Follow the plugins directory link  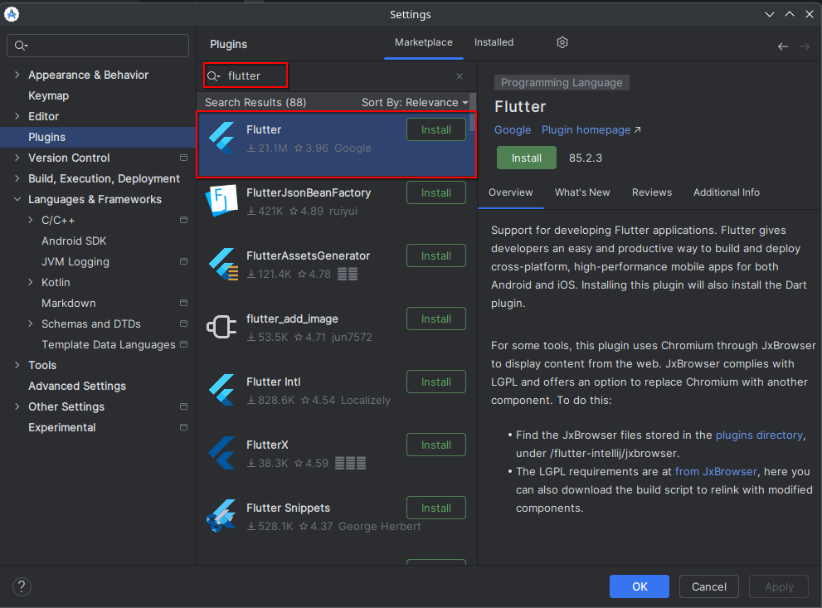click(x=759, y=435)
